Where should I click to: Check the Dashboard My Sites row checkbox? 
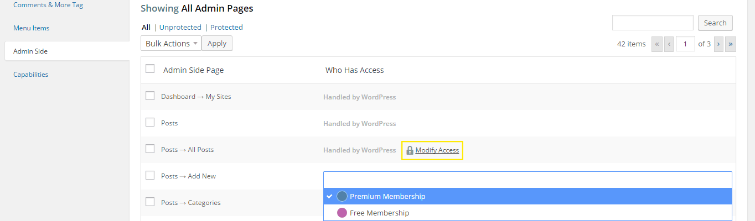[x=150, y=96]
